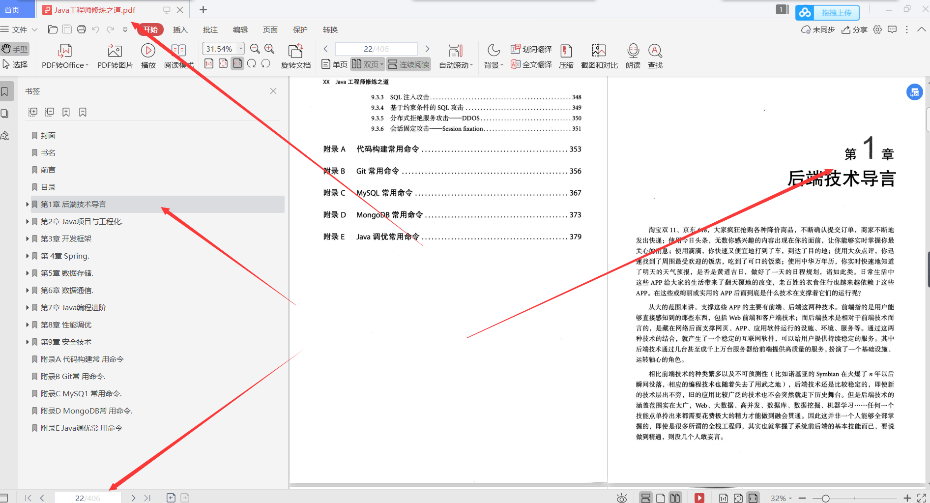Open 自动滚动 auto-scroll dropdown
The width and height of the screenshot is (930, 503).
point(456,57)
